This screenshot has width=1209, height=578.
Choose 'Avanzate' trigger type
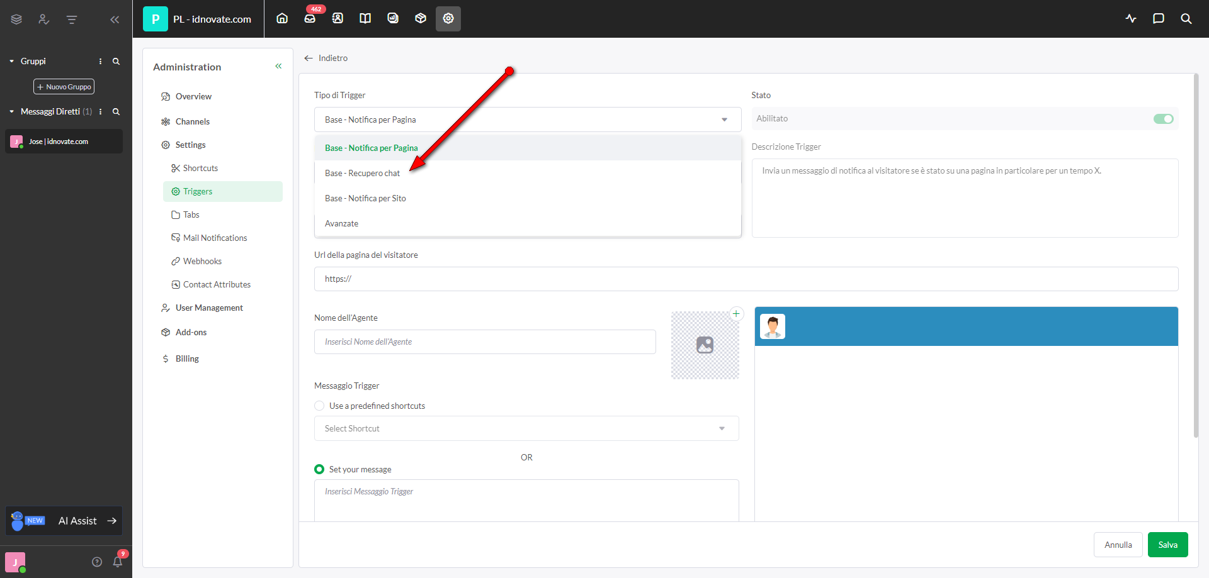[341, 223]
